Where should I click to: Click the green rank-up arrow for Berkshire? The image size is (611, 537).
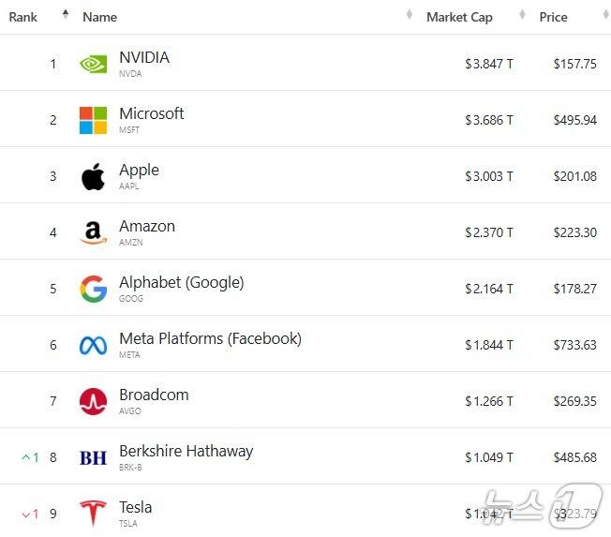(x=26, y=457)
